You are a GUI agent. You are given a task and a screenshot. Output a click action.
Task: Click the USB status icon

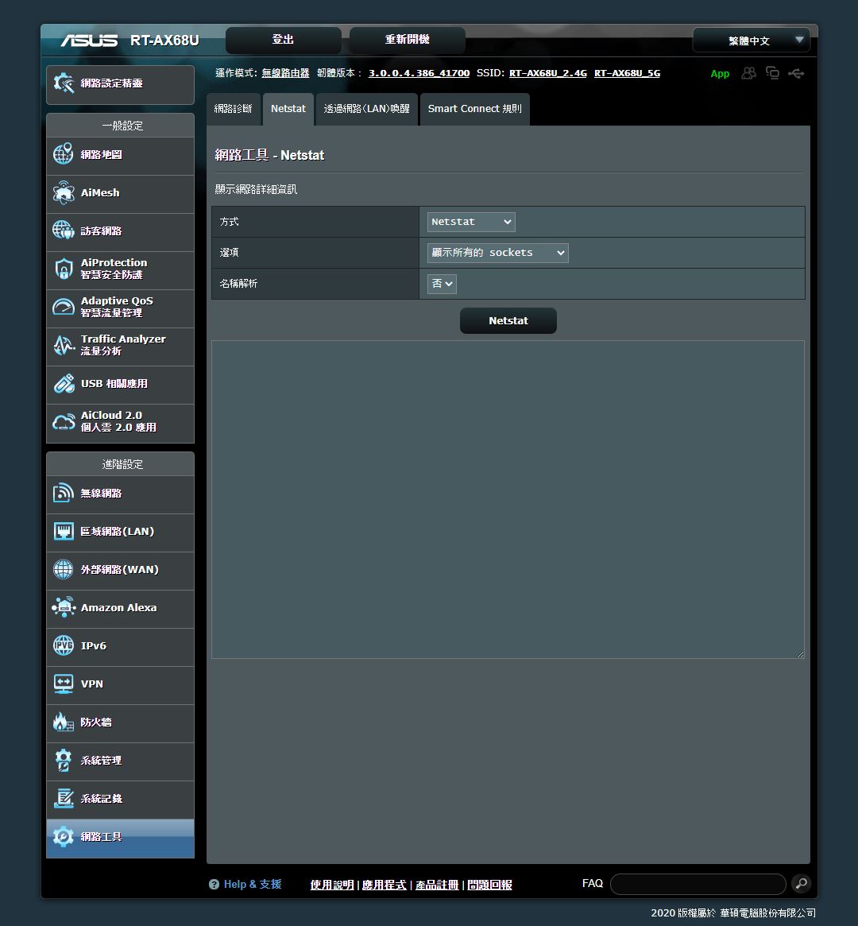[x=796, y=73]
